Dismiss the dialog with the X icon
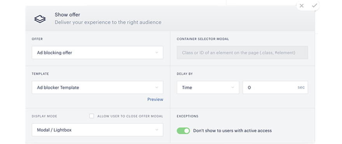Screen dimensions: 342x144 click(302, 6)
